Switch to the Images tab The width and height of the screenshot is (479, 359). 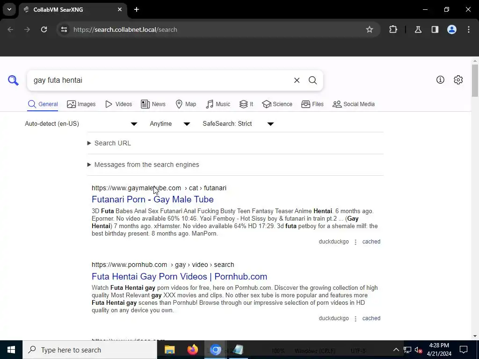click(x=81, y=104)
